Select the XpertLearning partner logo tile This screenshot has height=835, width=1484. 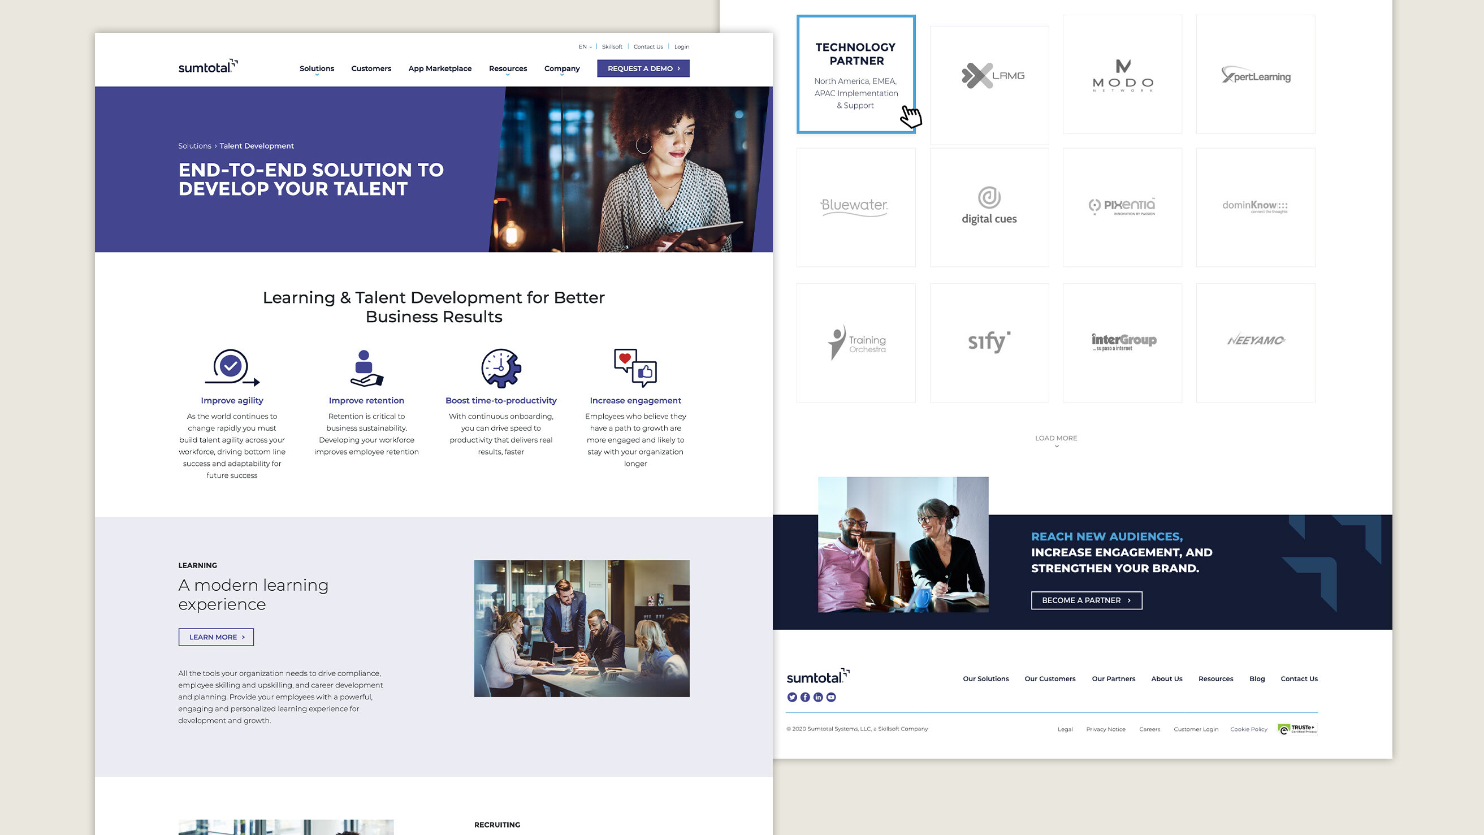[x=1255, y=74]
